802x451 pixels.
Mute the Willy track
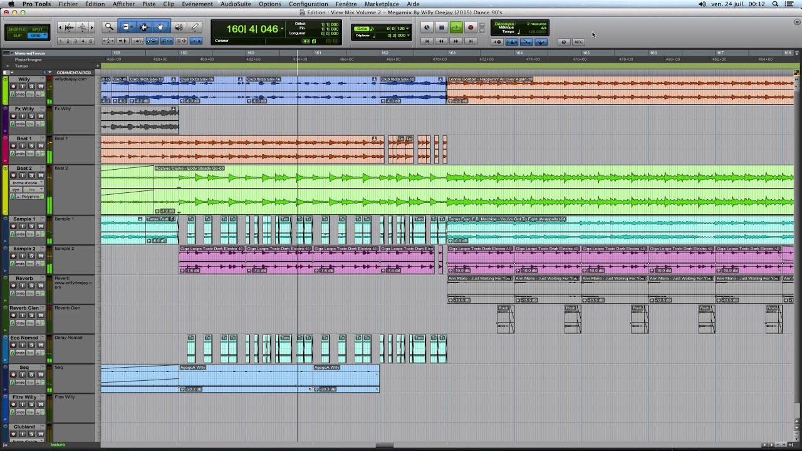(x=41, y=86)
